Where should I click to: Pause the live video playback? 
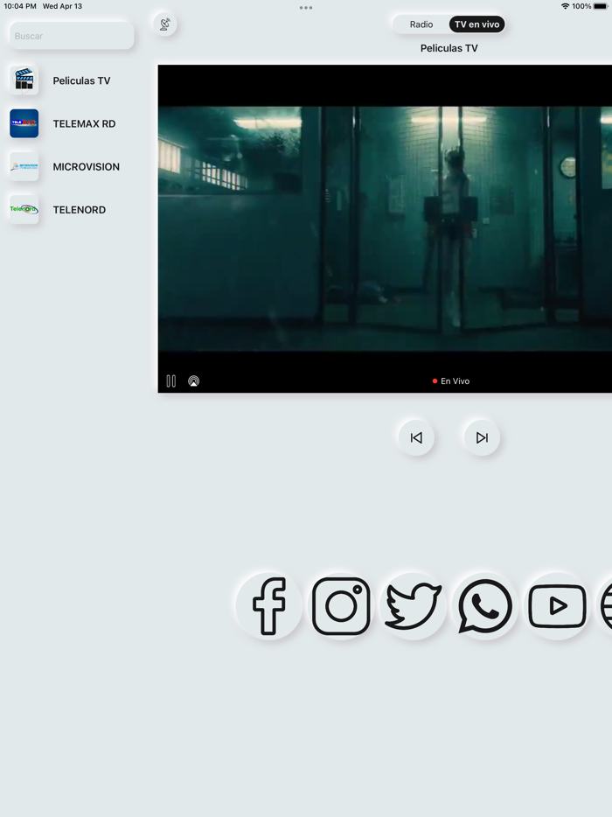tap(170, 381)
